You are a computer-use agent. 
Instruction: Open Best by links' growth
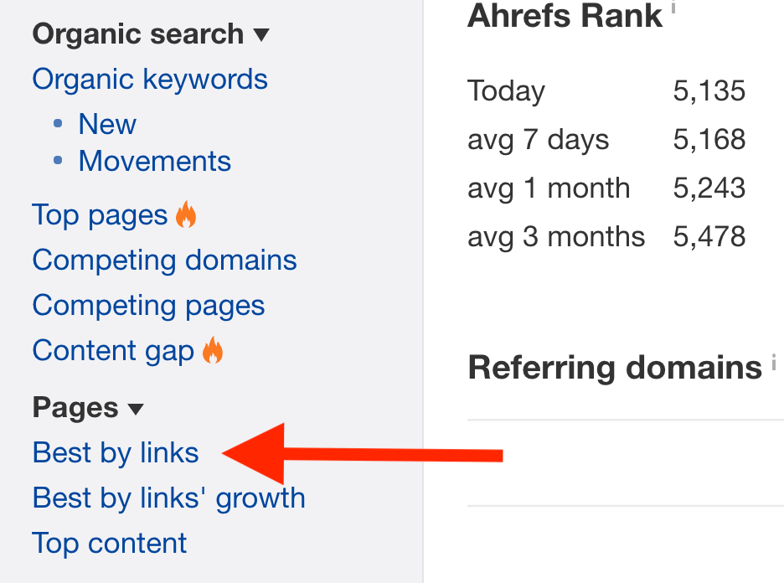[169, 498]
